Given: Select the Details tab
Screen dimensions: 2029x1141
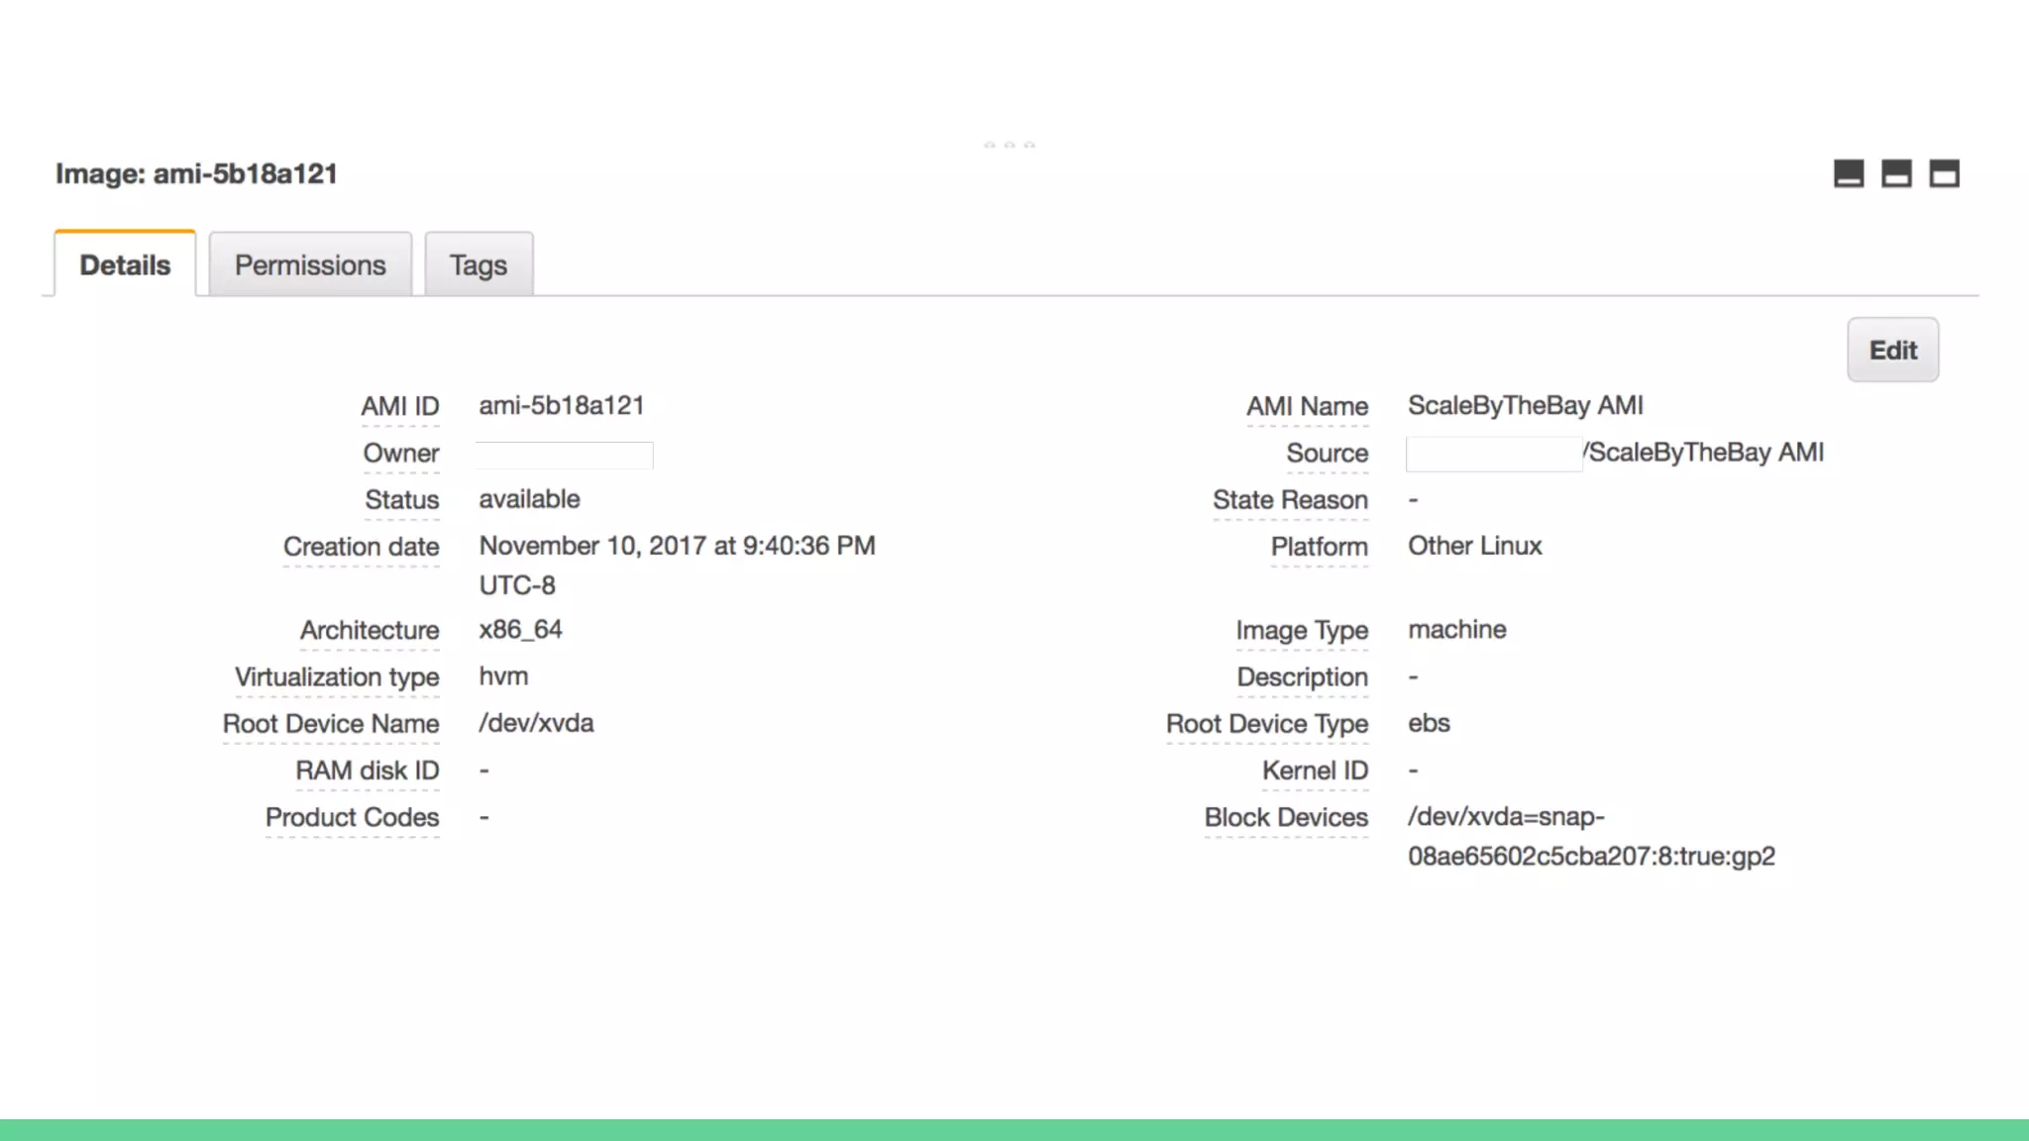Looking at the screenshot, I should 125,265.
